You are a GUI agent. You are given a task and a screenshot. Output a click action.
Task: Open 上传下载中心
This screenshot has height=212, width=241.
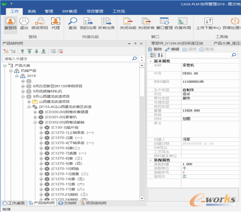coord(209,24)
